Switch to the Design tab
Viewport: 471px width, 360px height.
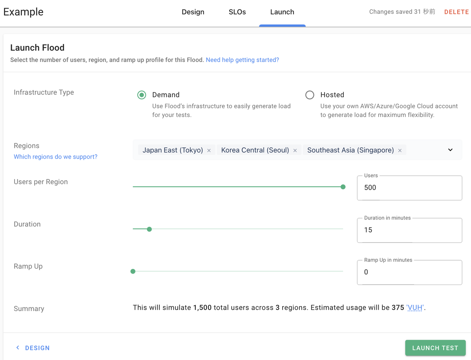(193, 12)
